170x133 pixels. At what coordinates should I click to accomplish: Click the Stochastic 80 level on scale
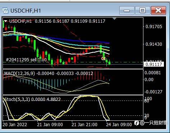click(147, 101)
